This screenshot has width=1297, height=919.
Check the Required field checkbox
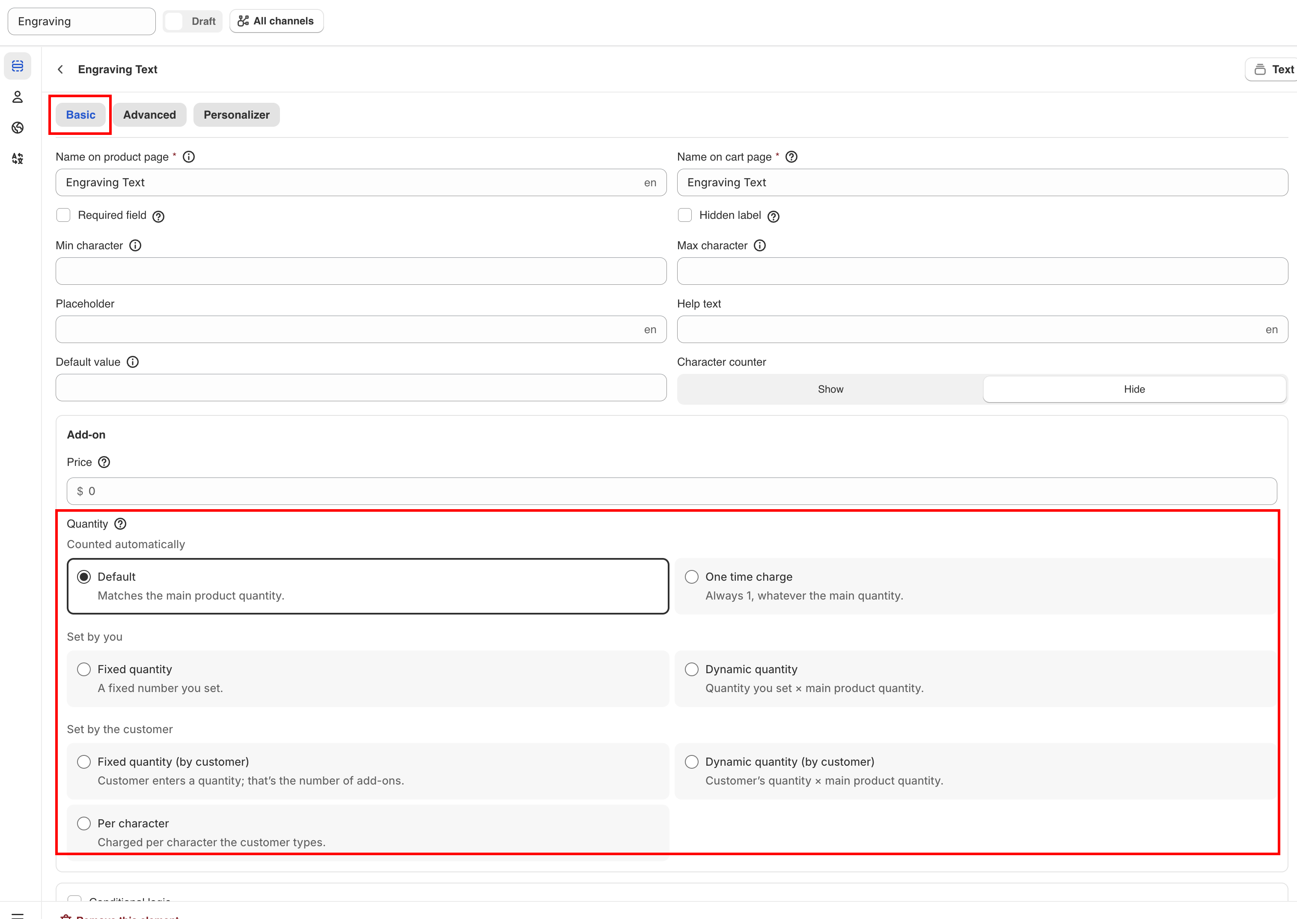point(63,215)
